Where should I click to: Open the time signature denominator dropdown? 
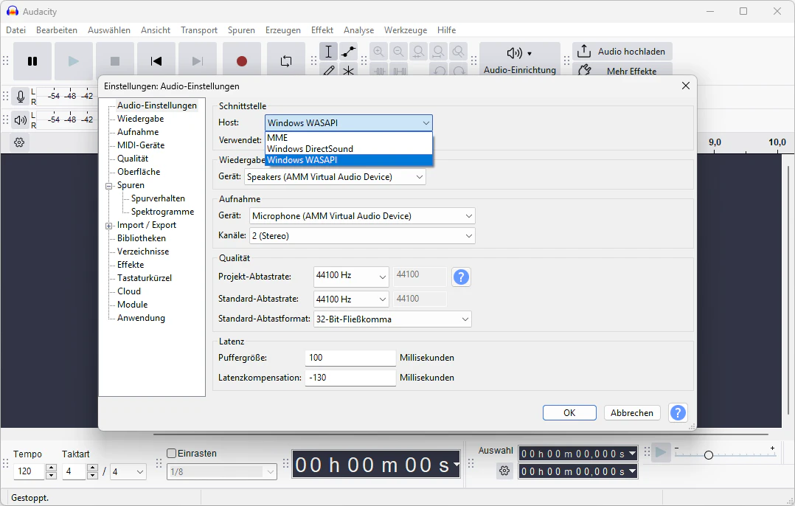(128, 472)
